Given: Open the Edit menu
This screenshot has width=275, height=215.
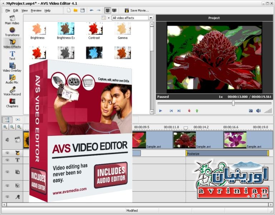Looking at the screenshot, I should coord(16,10).
